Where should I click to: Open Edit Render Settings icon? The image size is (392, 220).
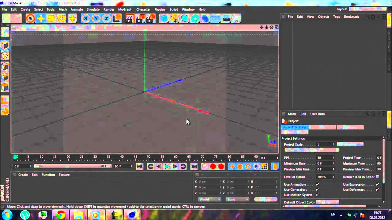[150, 19]
